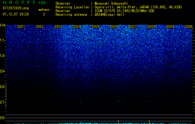Screen dimensions: 195x124
Task: Click the 1.0 kHz axis label
Action: tap(2, 56)
